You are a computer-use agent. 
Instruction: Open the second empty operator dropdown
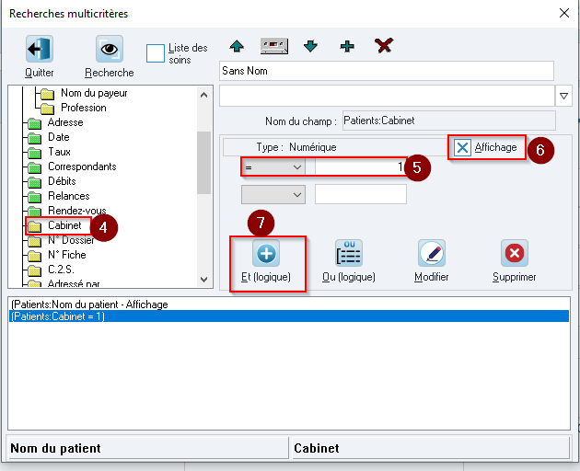273,194
